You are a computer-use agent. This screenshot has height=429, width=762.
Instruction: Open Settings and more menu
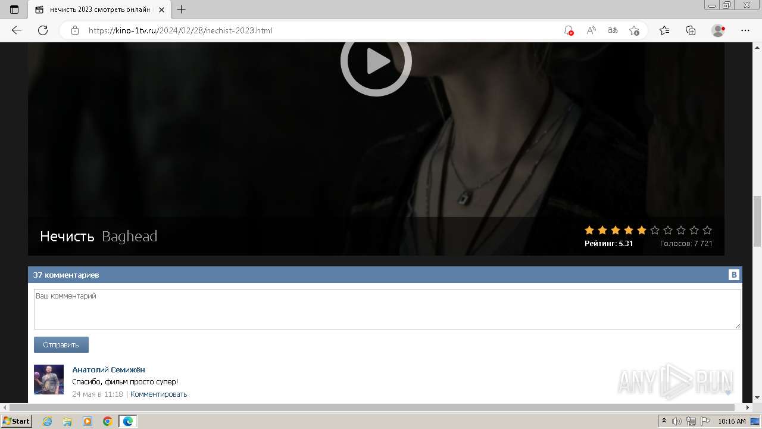(x=745, y=30)
